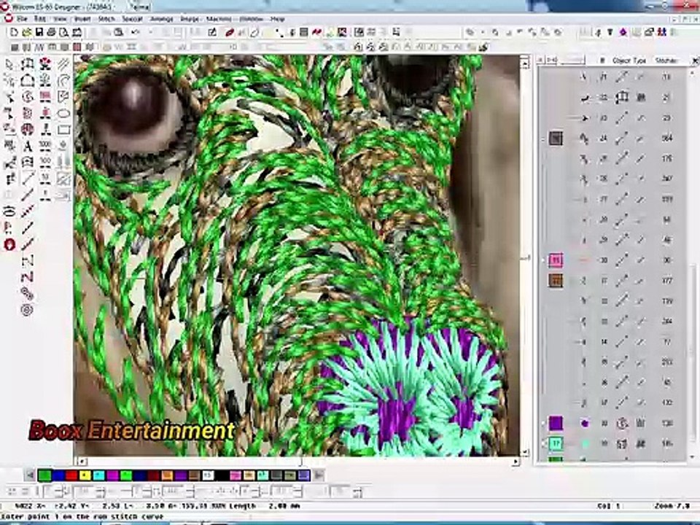
Task: Click the red flower icon at the toolbox top
Action: click(45, 64)
